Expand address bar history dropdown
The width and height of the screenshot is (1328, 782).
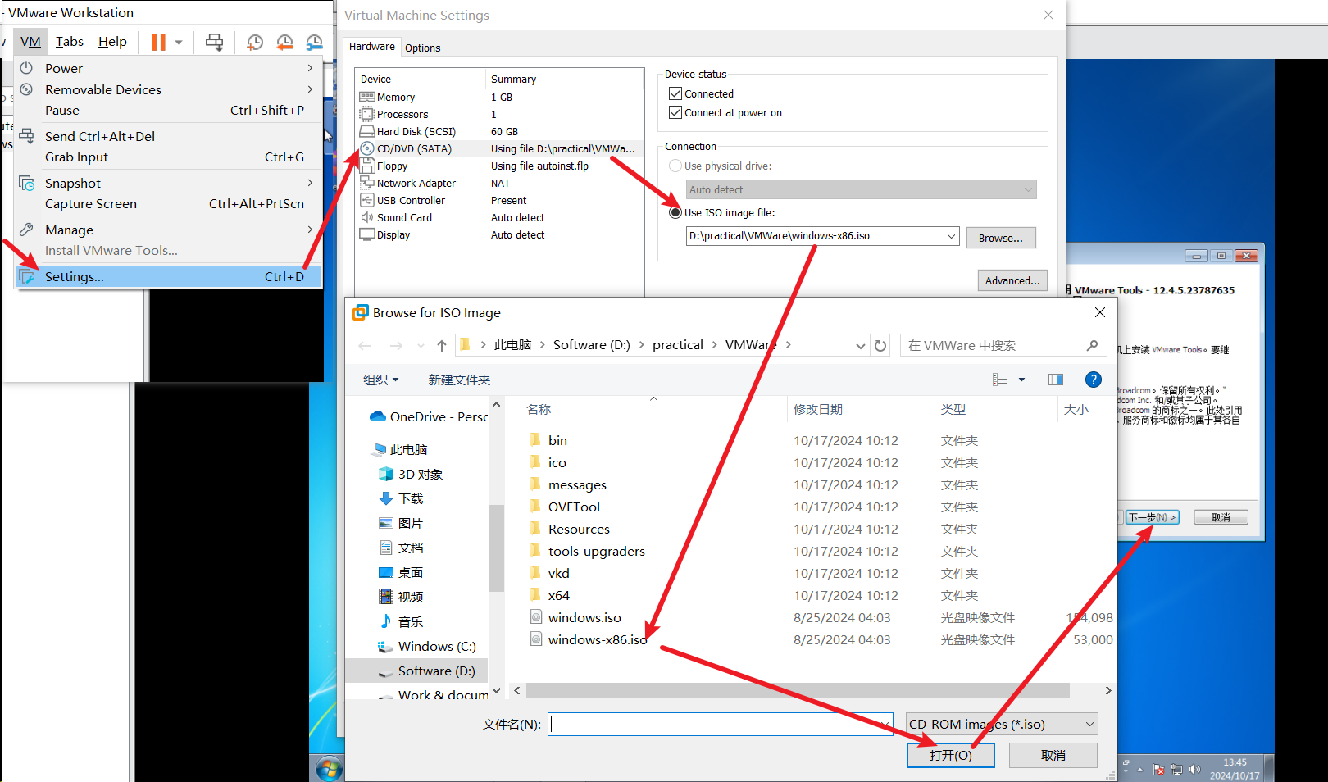pos(860,346)
